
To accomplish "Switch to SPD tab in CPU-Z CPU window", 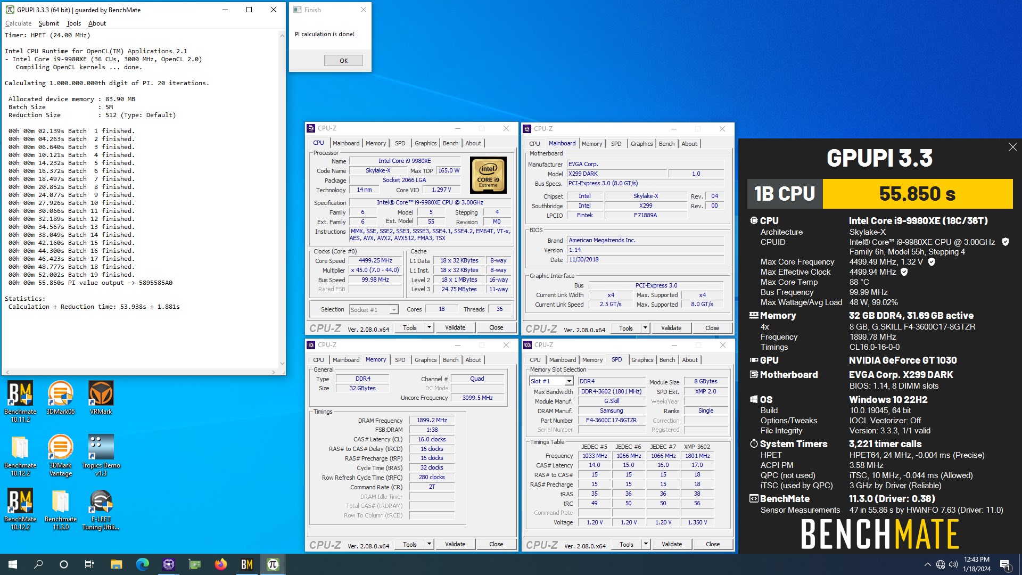I will click(x=400, y=143).
